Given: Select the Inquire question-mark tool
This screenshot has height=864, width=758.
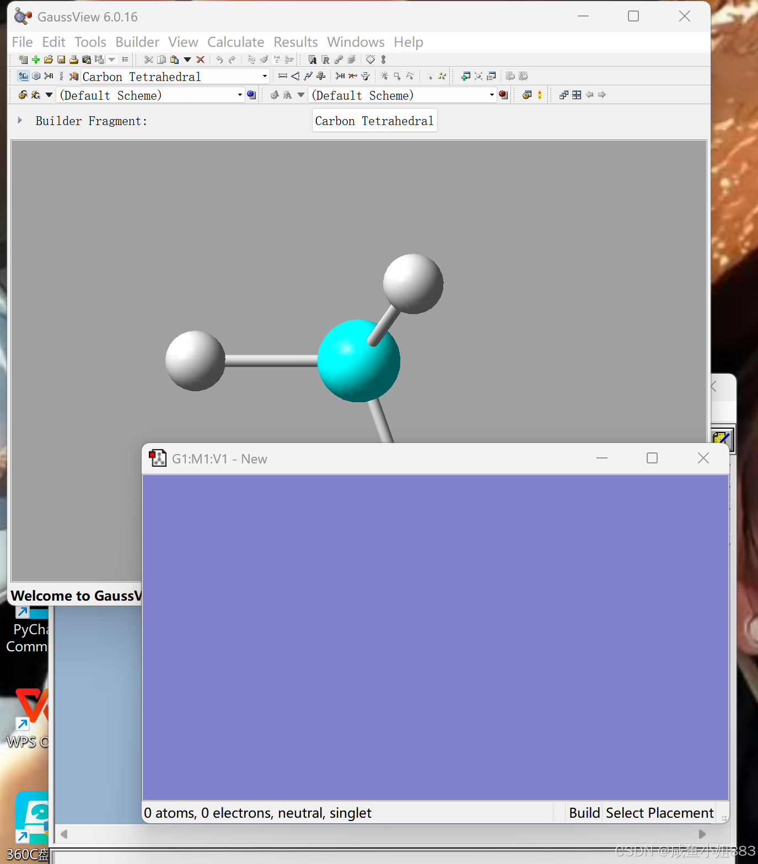Looking at the screenshot, I should point(321,76).
